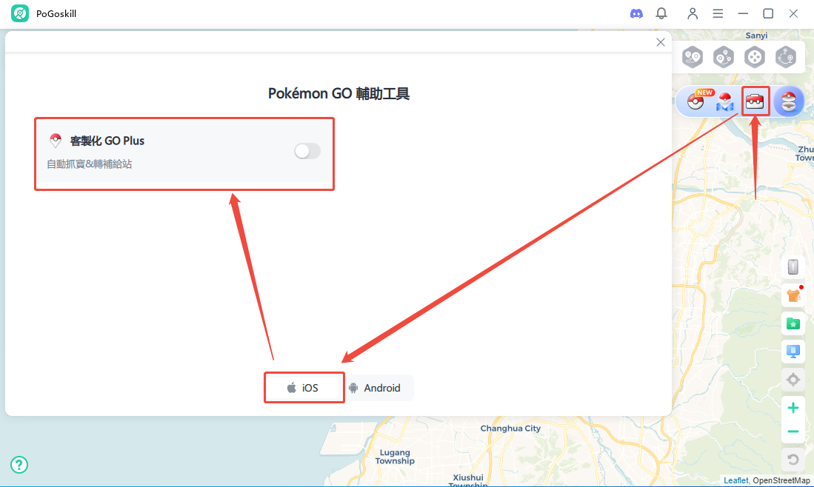Zoom out the map with minus
The width and height of the screenshot is (814, 487).
click(793, 431)
